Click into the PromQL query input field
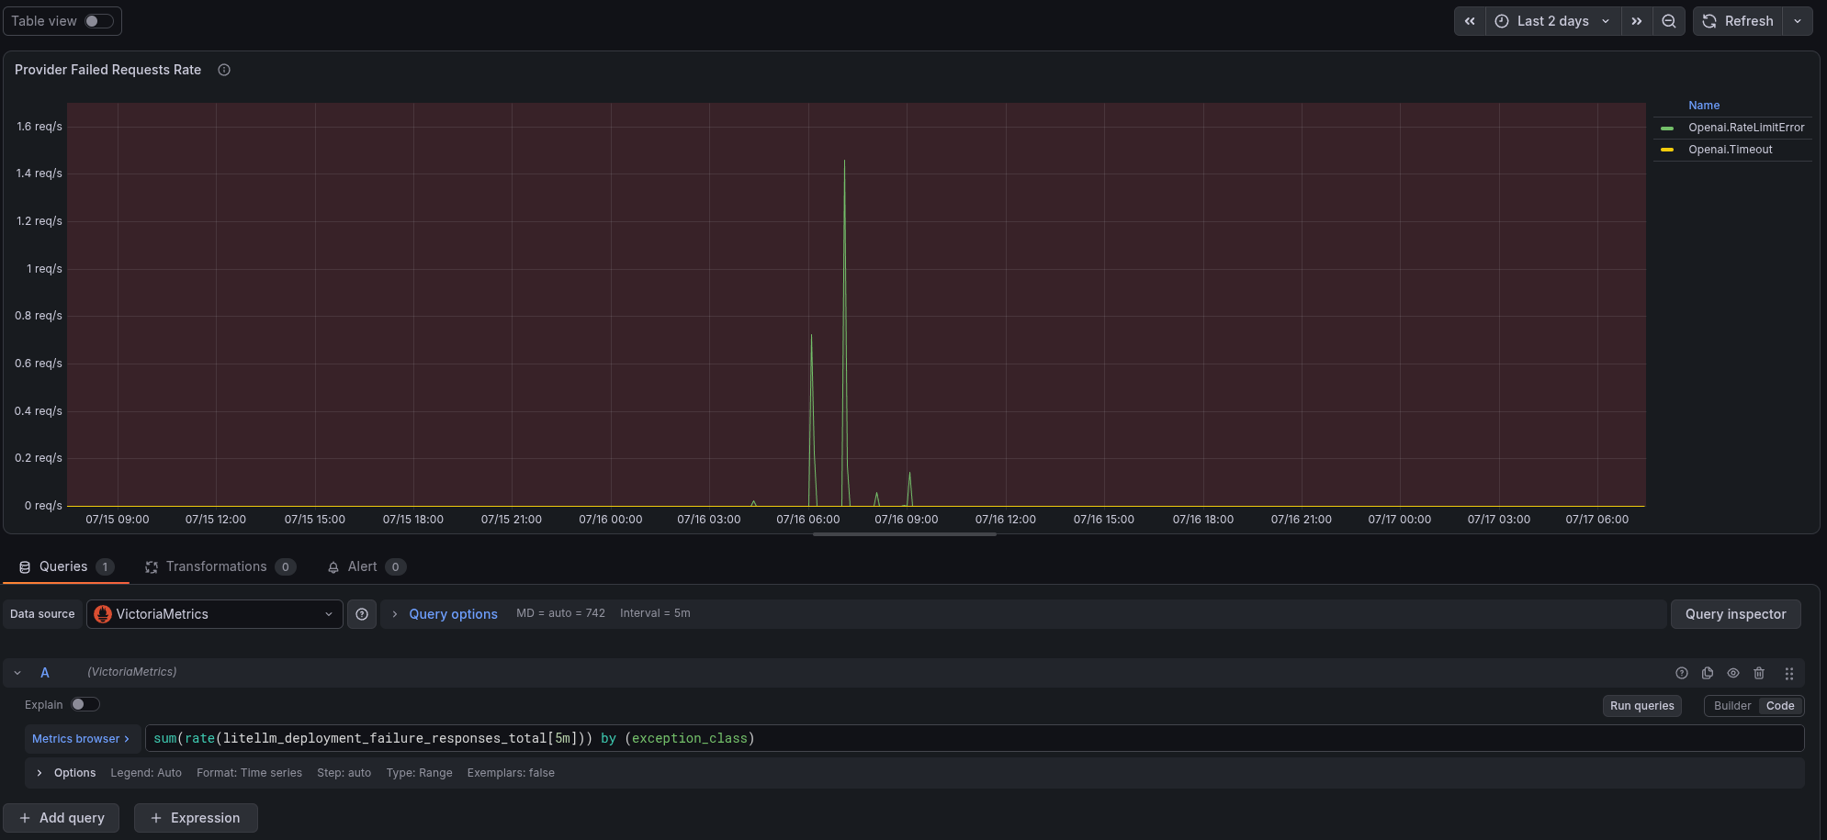The image size is (1827, 840). 975,738
